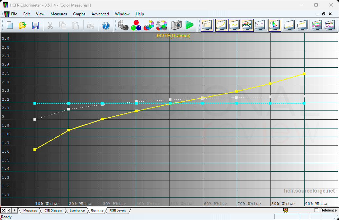
Task: Open the Graphs menu
Action: [79, 14]
